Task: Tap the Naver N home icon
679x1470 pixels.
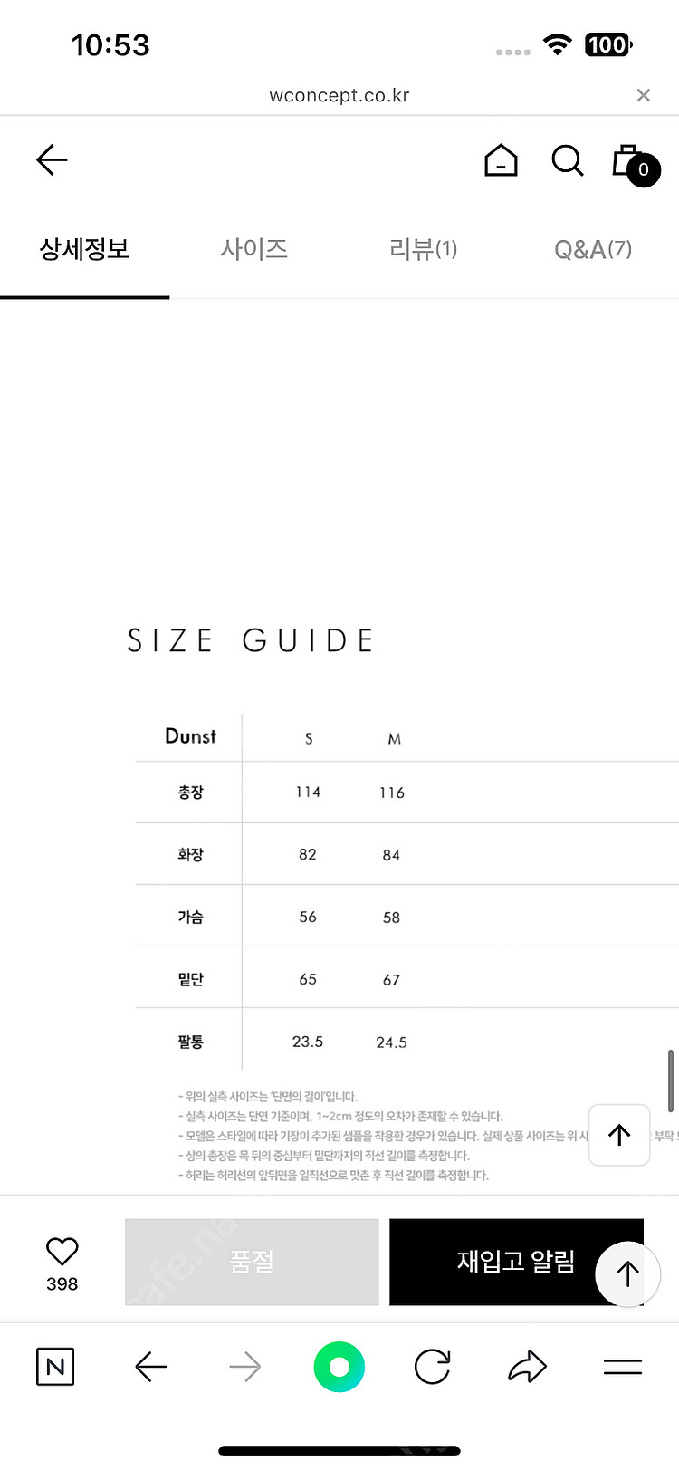Action: tap(55, 1367)
